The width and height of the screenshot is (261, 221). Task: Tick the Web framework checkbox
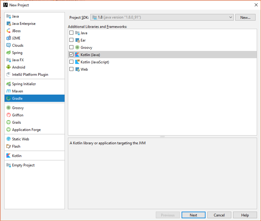(x=72, y=69)
